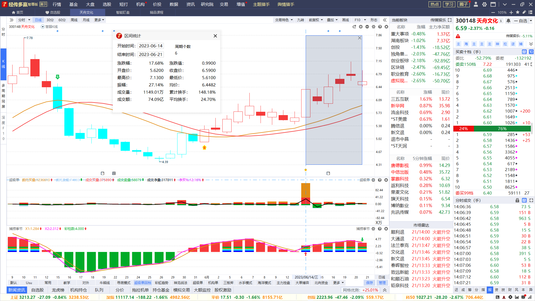Image resolution: width=535 pixels, height=301 pixels.
Task: Expand the 分时成交 panel fullscreen icon
Action: coord(531,200)
